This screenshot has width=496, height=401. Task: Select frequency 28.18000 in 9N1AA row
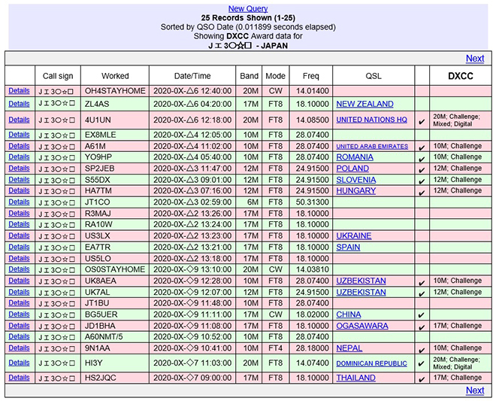[x=312, y=348]
